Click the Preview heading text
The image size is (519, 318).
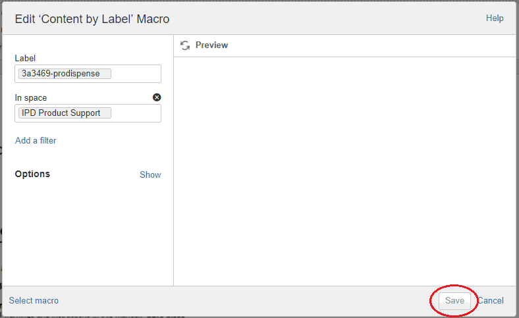[211, 45]
